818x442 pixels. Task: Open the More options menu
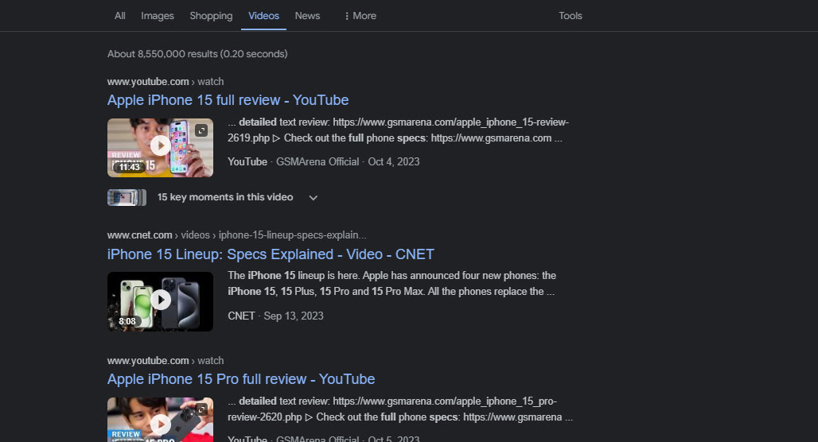360,16
